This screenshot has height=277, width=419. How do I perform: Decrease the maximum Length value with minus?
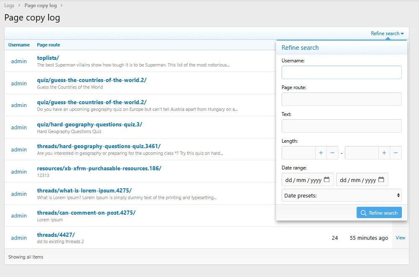[x=396, y=153]
